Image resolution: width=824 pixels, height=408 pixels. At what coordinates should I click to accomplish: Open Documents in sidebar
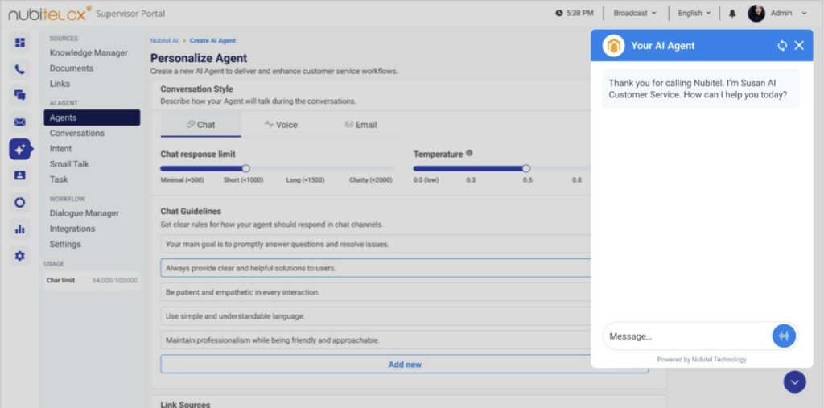tap(72, 68)
